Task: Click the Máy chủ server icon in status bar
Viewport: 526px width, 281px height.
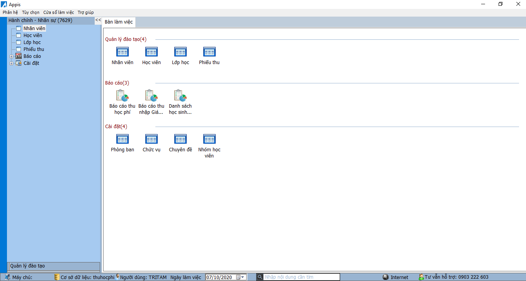Action: [7, 277]
